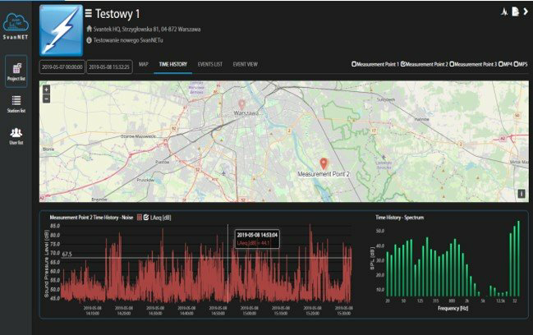Click the Testowy 1 lightning project thumbnail
This screenshot has height=335, width=533.
click(x=62, y=30)
